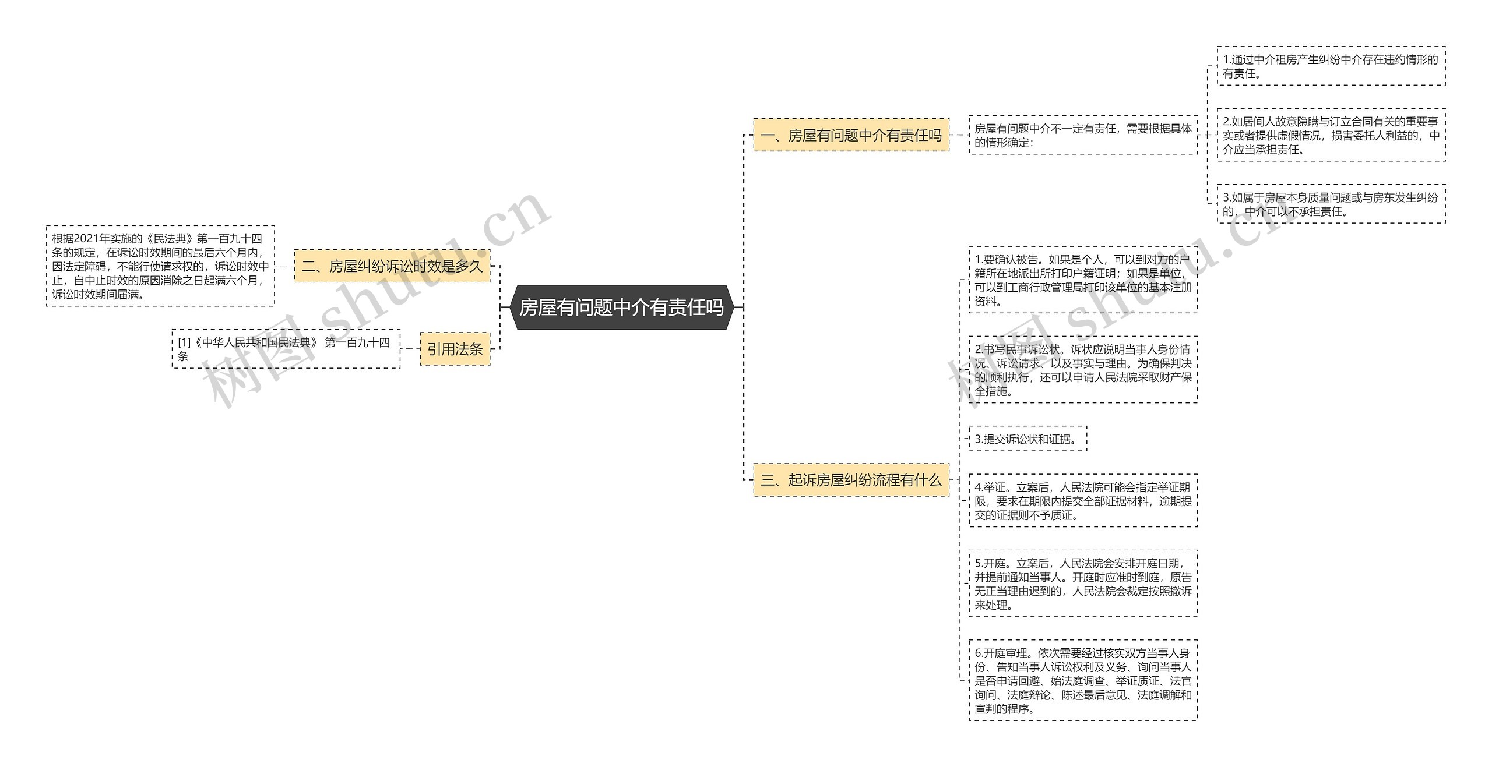Viewport: 1492px width, 767px height.
Task: Select the 根据2021年实施的《民法典》 text box
Action: click(x=160, y=266)
